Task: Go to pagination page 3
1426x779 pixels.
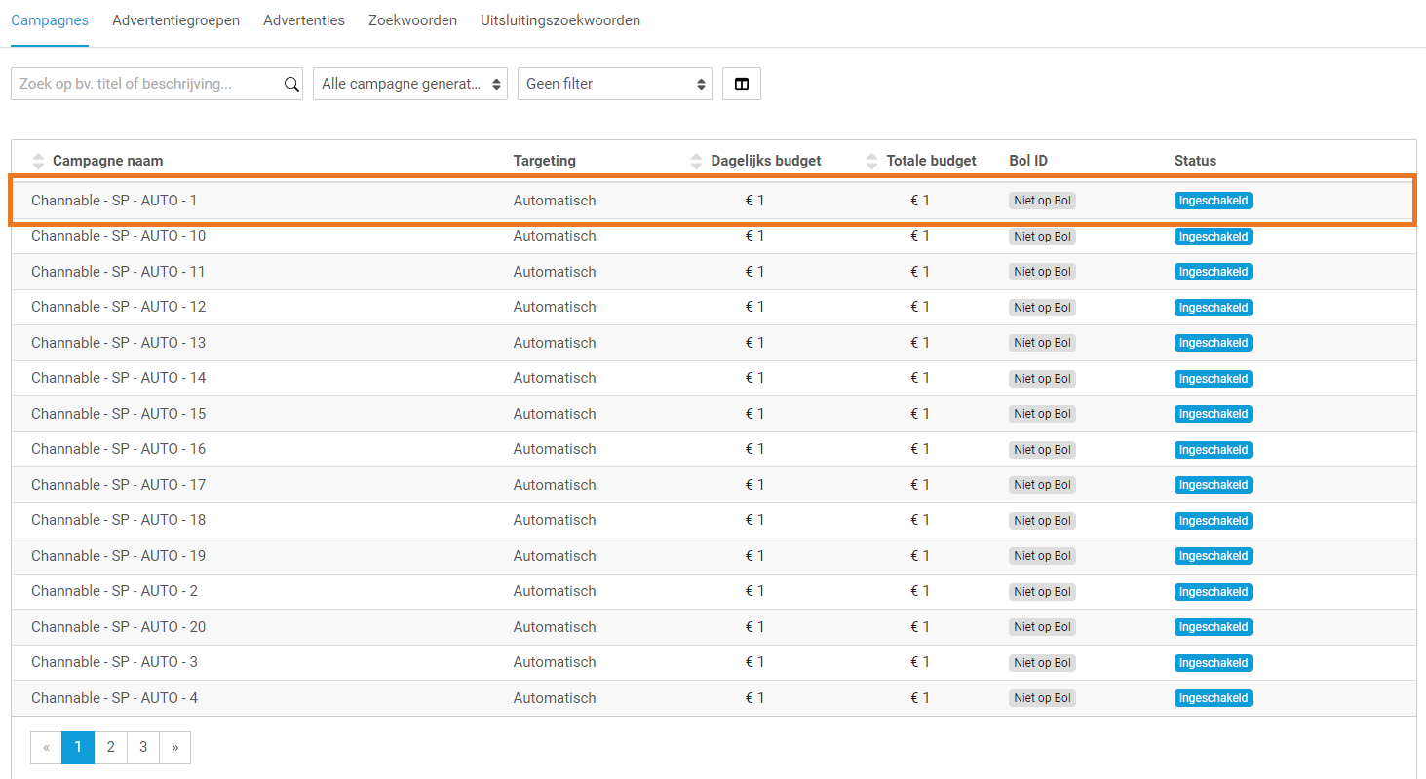Action: [x=143, y=747]
